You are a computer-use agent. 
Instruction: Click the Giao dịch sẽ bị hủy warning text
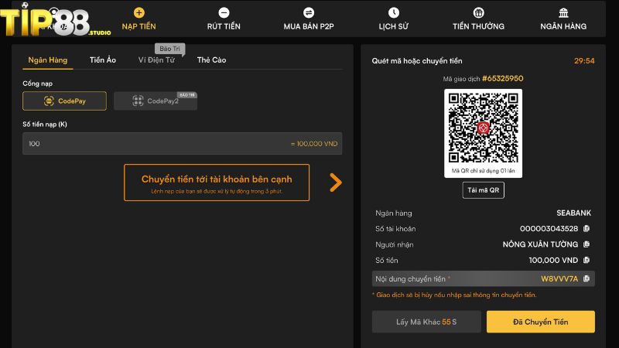pos(454,295)
